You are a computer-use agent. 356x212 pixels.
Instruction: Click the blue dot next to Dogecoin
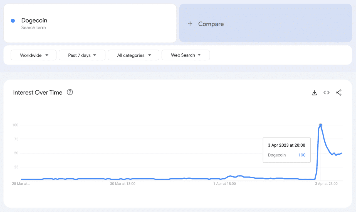(13, 21)
